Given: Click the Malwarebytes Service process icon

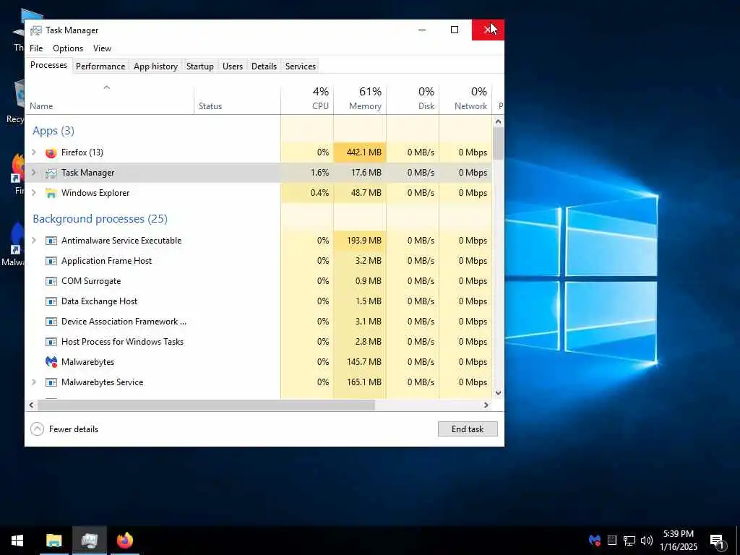Looking at the screenshot, I should 51,382.
